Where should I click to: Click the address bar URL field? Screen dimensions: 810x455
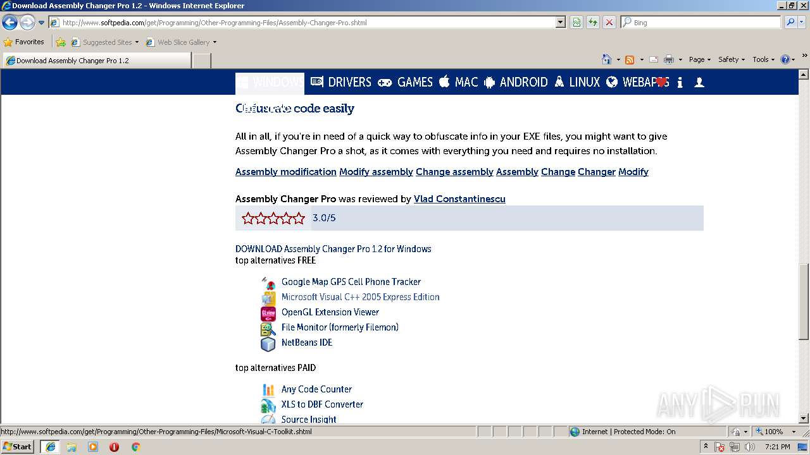coord(302,22)
